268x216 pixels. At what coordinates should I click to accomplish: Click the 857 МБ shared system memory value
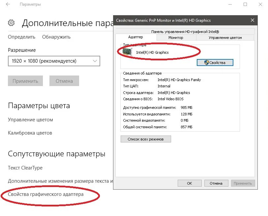pyautogui.click(x=187, y=127)
